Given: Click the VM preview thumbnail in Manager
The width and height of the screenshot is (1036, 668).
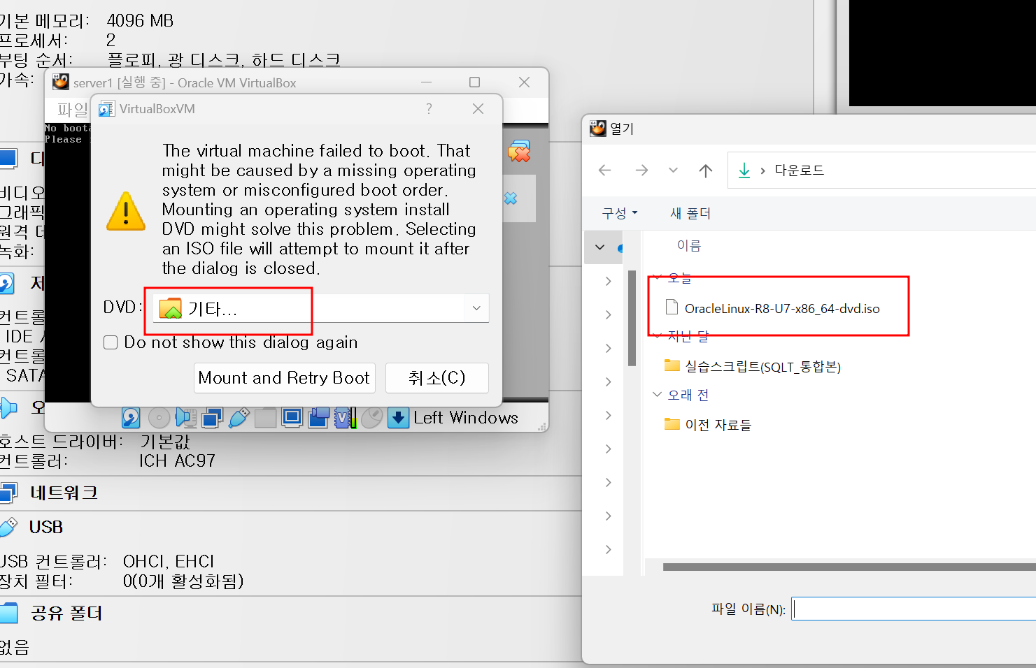Looking at the screenshot, I should pos(942,53).
